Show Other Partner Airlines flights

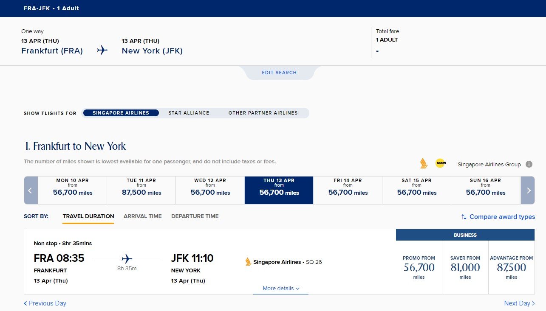pos(263,113)
